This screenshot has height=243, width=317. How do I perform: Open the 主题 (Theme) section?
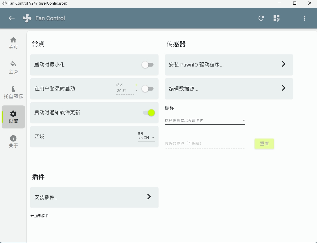pos(13,68)
